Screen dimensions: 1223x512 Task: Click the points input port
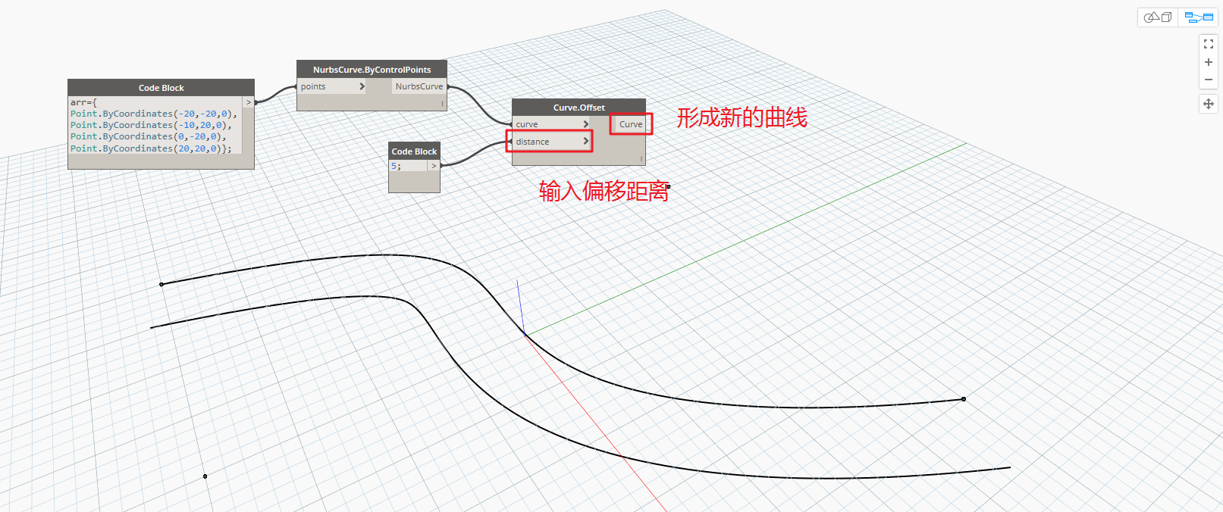332,86
